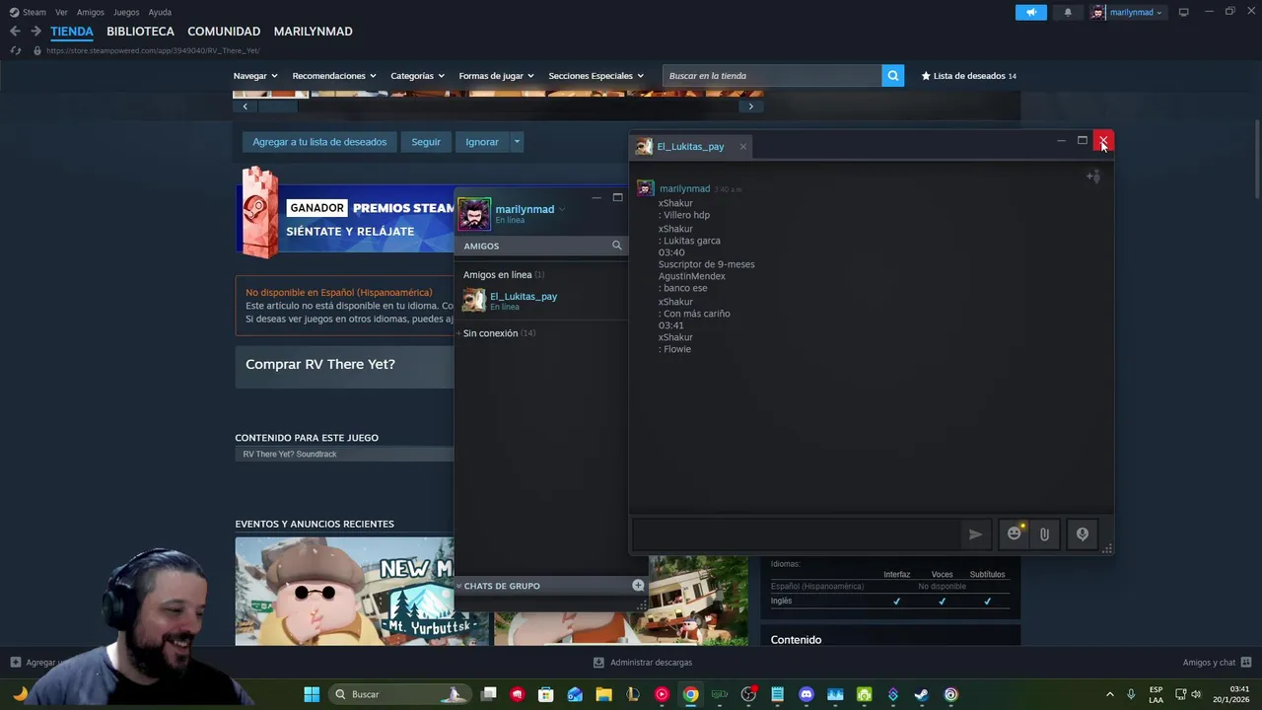
Task: Show hidden system tray icons
Action: point(1109,694)
